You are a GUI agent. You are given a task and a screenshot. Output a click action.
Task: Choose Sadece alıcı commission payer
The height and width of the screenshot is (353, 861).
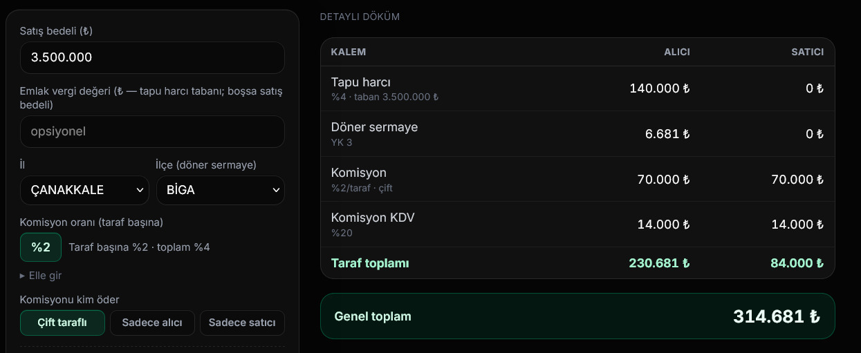coord(152,323)
